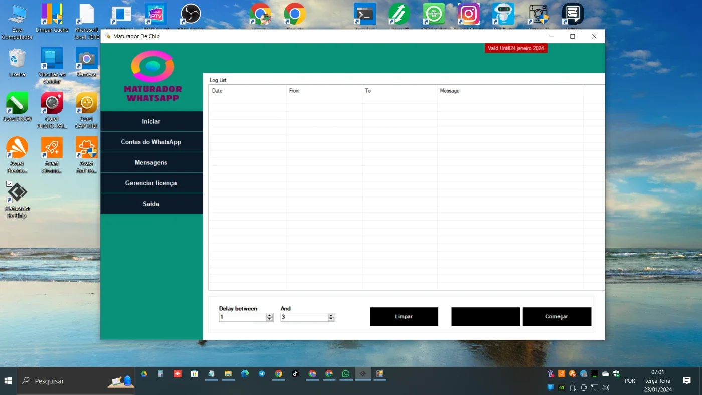The height and width of the screenshot is (395, 702).
Task: Decrease the And value with down arrow
Action: click(331, 319)
